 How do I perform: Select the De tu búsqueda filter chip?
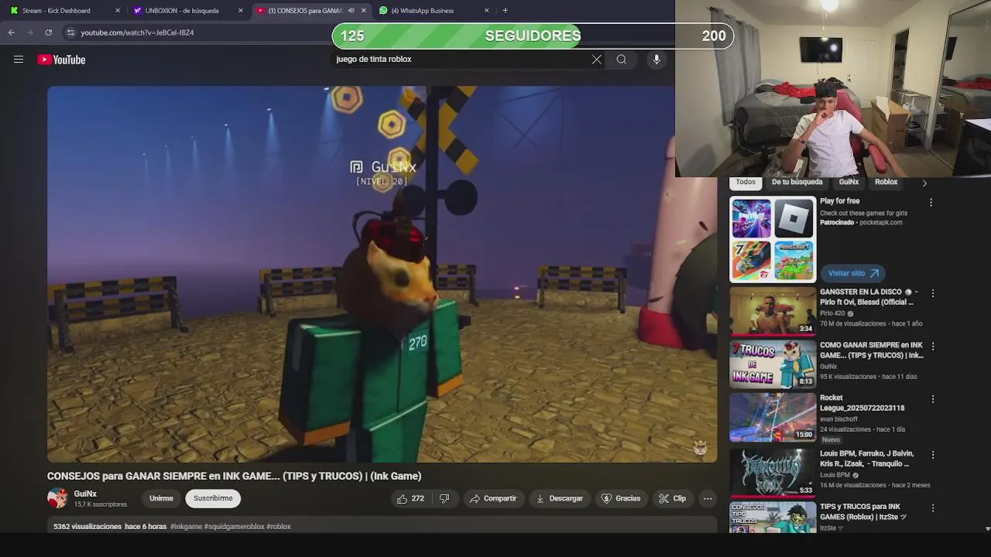797,183
